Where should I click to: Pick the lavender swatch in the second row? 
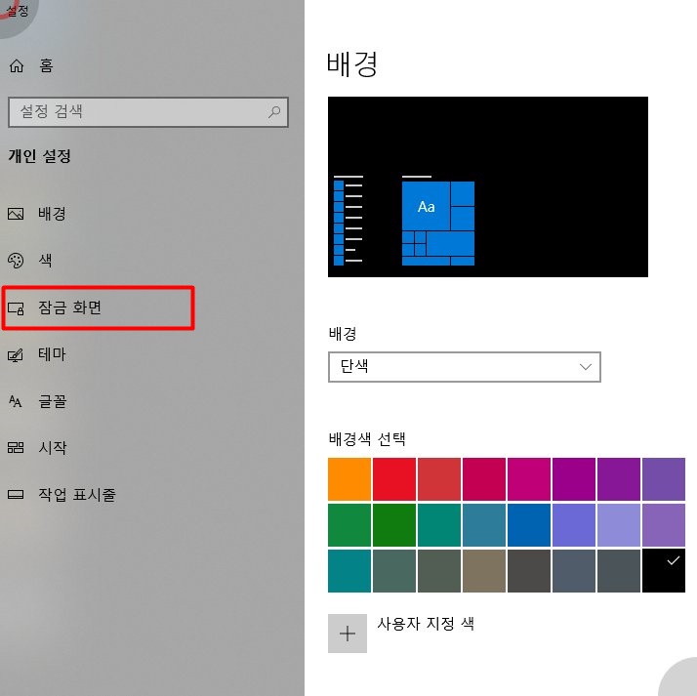click(619, 525)
